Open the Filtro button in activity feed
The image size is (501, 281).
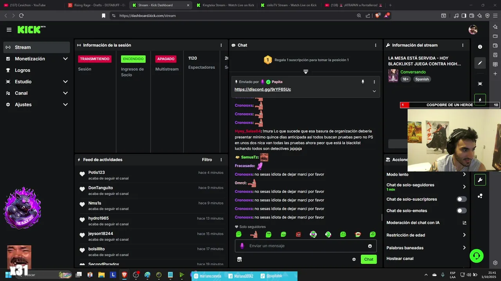207,160
